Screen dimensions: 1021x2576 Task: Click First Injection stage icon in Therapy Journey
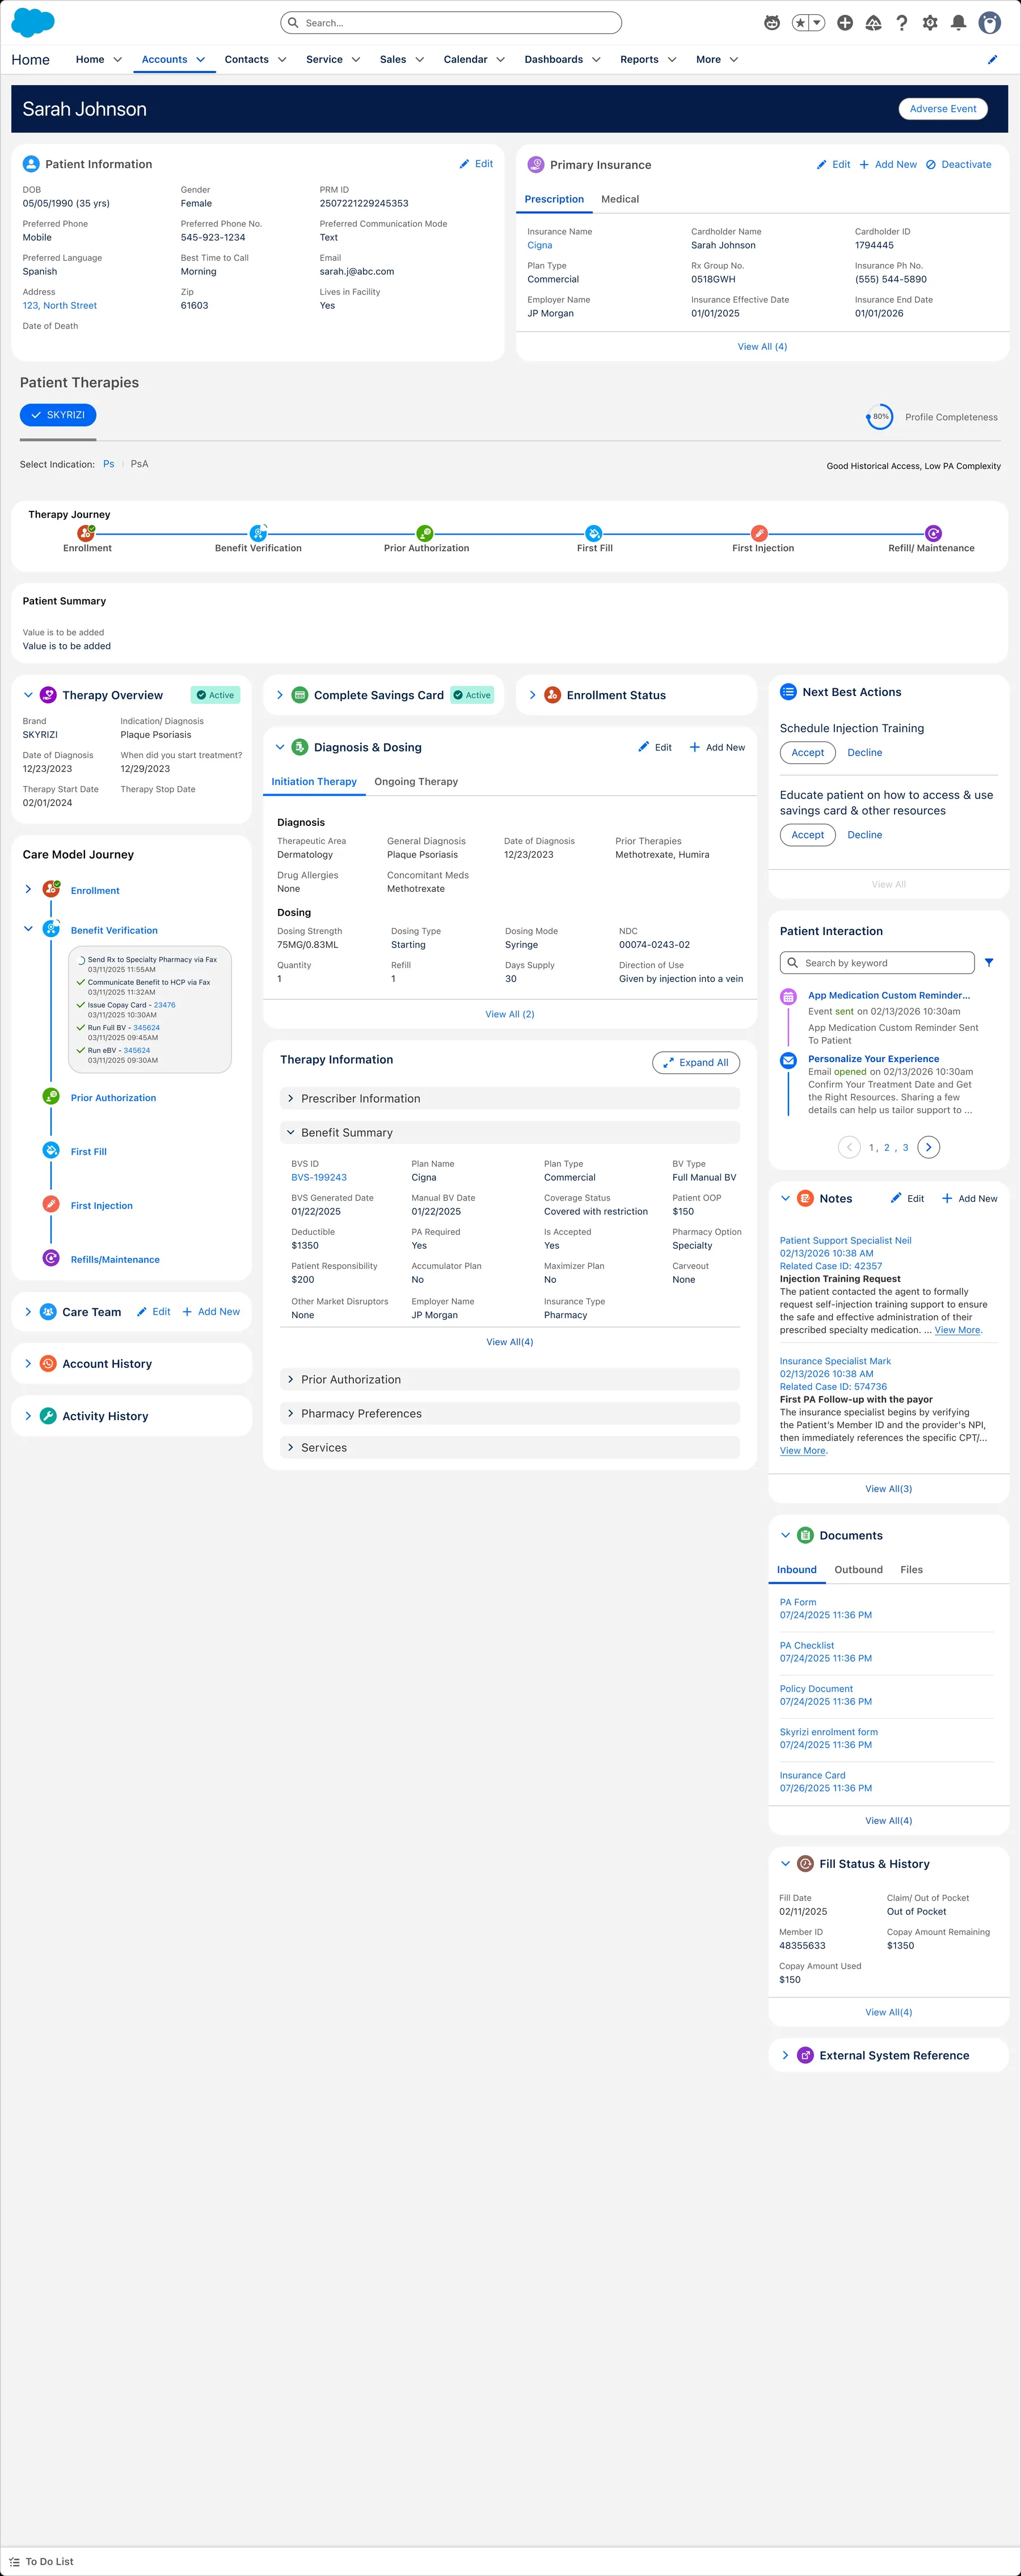pyautogui.click(x=760, y=533)
